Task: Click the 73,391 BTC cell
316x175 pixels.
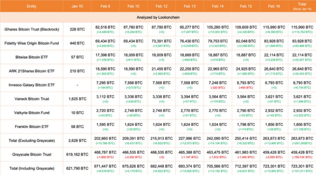Action: [162, 43]
